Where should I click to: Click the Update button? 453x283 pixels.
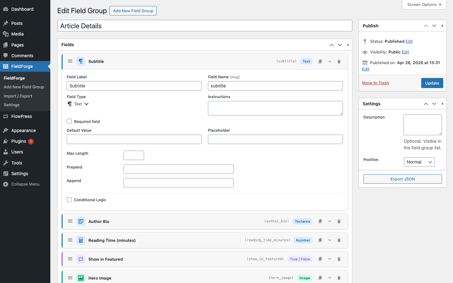[x=432, y=83]
